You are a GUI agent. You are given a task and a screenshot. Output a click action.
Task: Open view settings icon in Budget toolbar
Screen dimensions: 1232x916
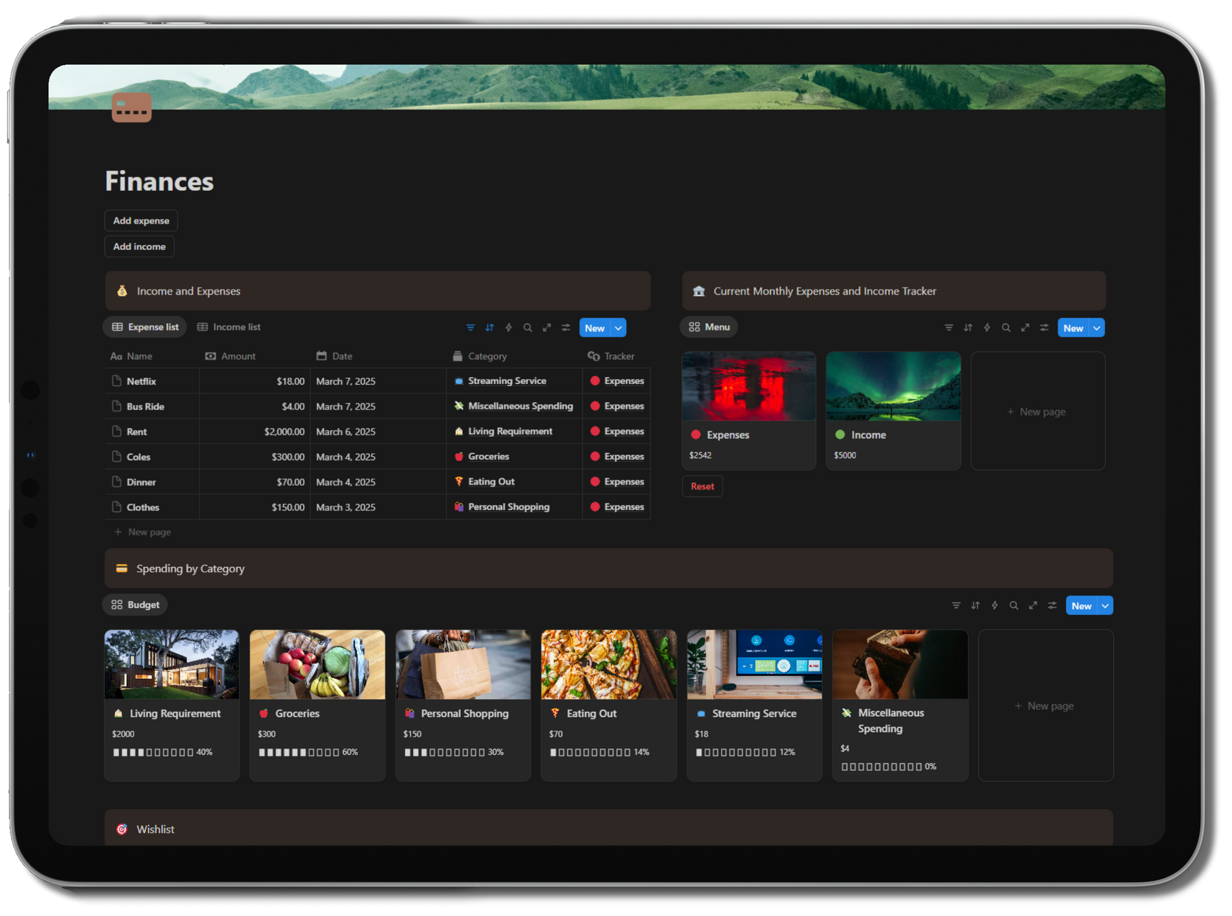1052,605
